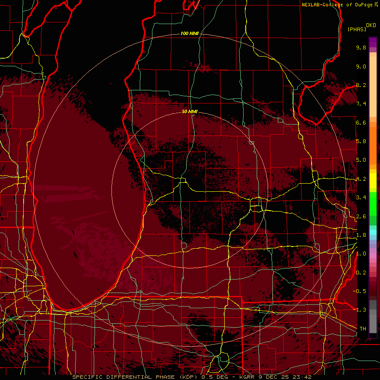Click the NEXLAB-College of DuPage credit text
Image resolution: width=380 pixels, height=380 pixels.
point(337,5)
